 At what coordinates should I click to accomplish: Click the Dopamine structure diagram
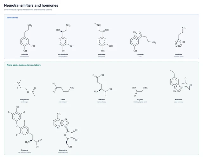click(x=28, y=38)
